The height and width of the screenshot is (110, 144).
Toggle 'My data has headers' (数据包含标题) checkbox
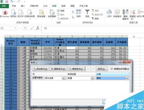click(x=112, y=69)
